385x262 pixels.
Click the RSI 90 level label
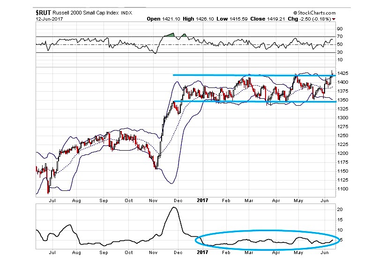click(x=340, y=29)
